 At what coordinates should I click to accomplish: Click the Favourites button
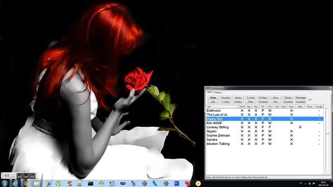[225, 98]
